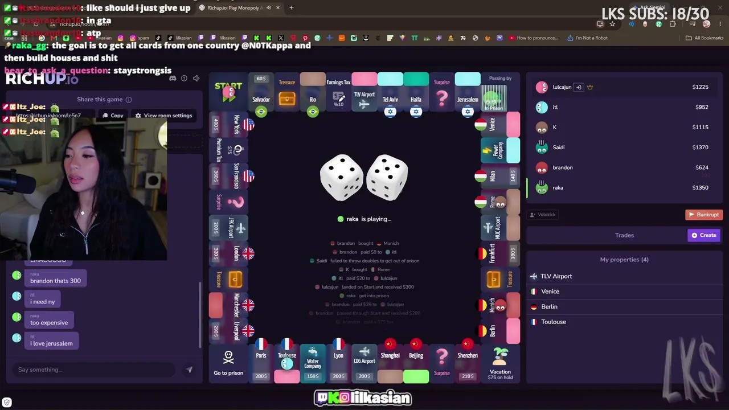Click the kick icon beside lulcajun

tap(578, 87)
